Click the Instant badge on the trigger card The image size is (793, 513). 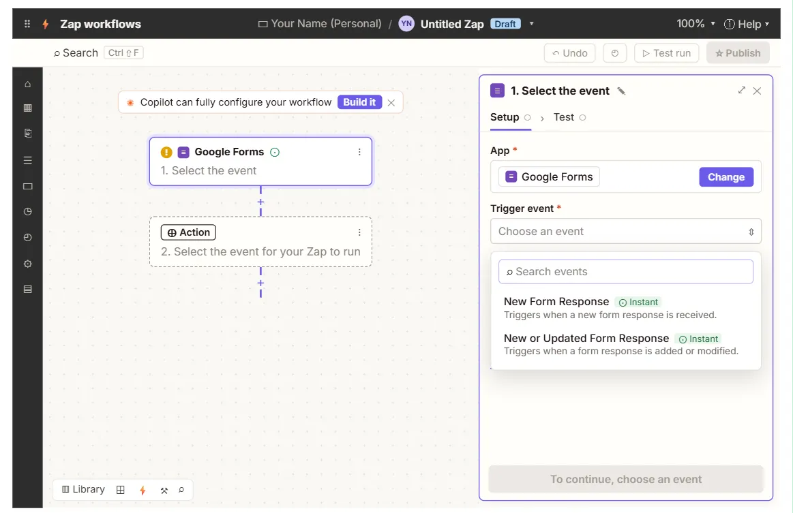coord(275,152)
